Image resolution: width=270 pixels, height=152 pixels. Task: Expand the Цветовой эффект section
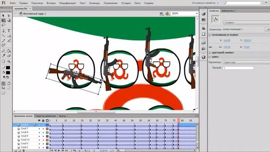click(x=210, y=52)
